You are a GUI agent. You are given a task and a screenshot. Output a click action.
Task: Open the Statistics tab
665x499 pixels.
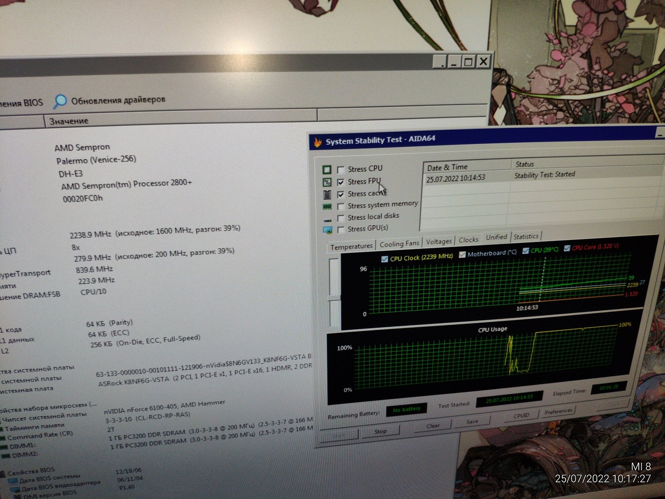coord(526,237)
